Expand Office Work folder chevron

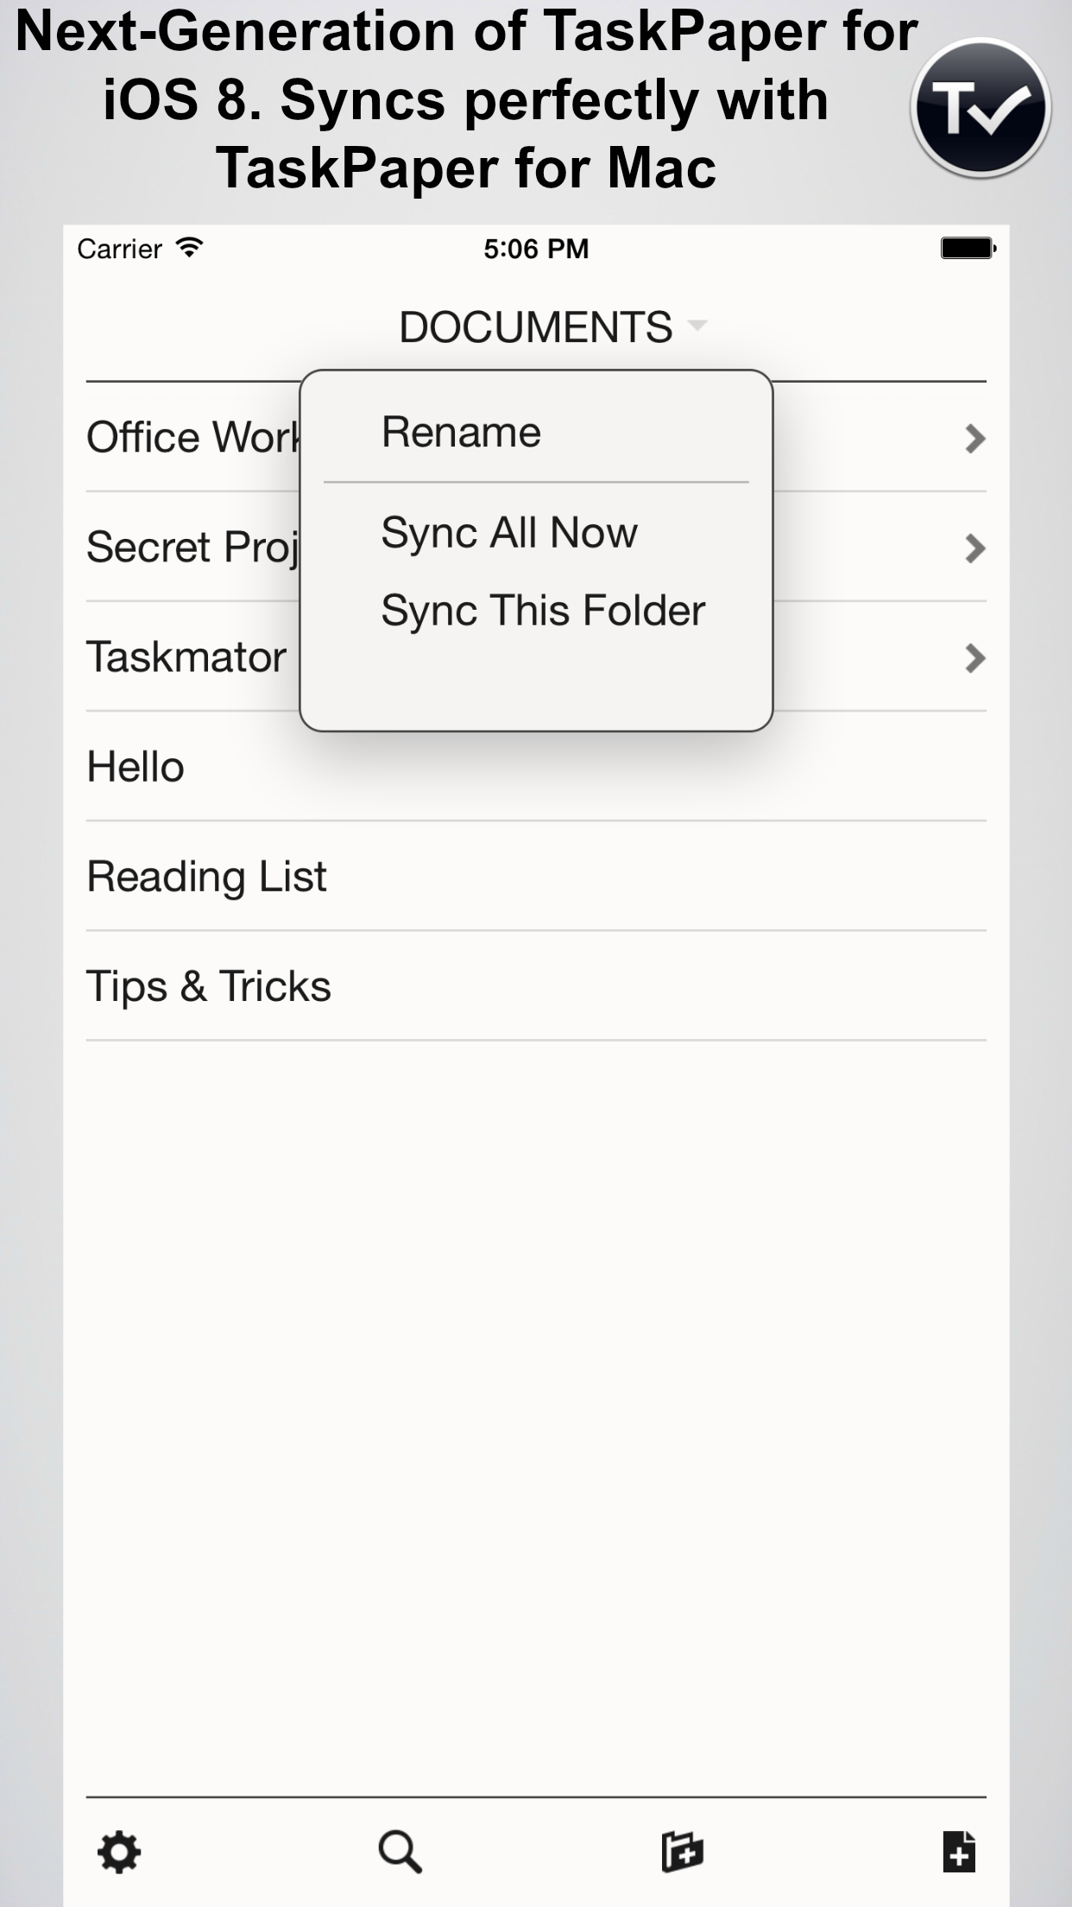[x=974, y=439]
